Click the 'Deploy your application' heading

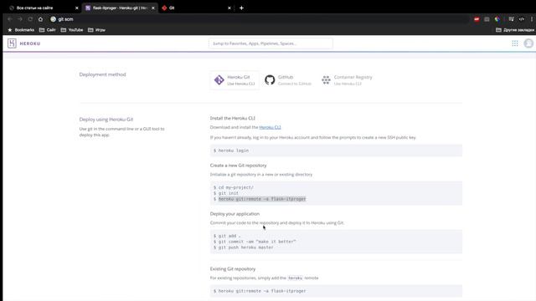tap(234, 214)
